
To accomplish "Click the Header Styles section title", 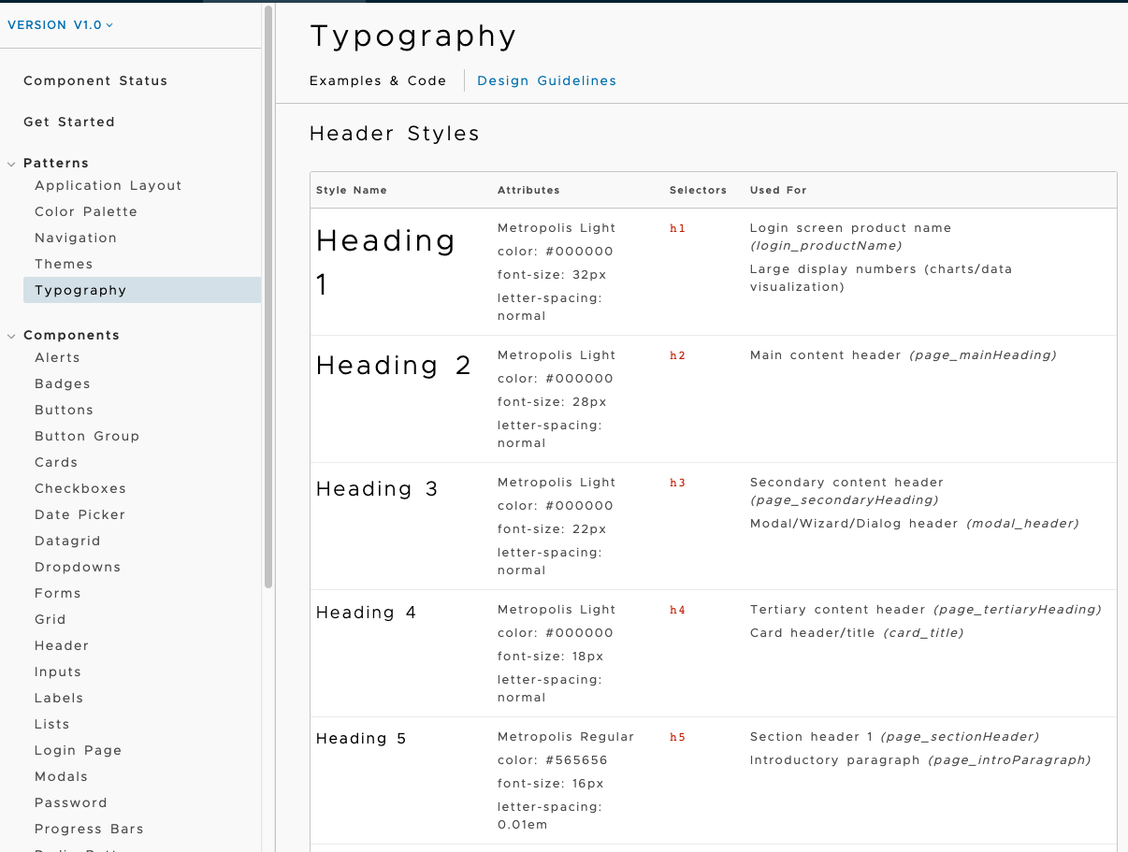I will [x=395, y=134].
